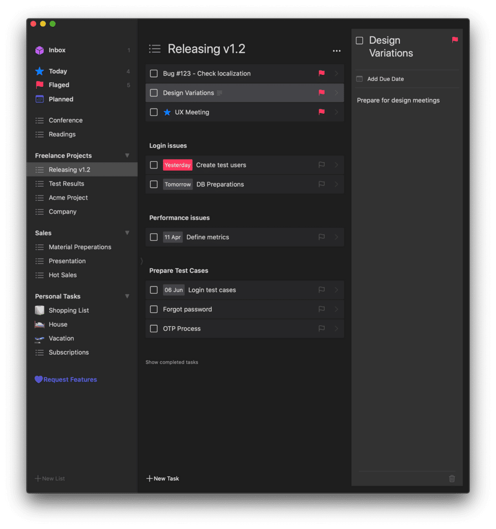
Task: Flag the Define metrics task
Action: 322,237
